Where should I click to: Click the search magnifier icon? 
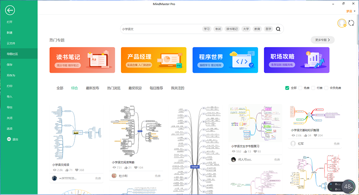point(278,29)
